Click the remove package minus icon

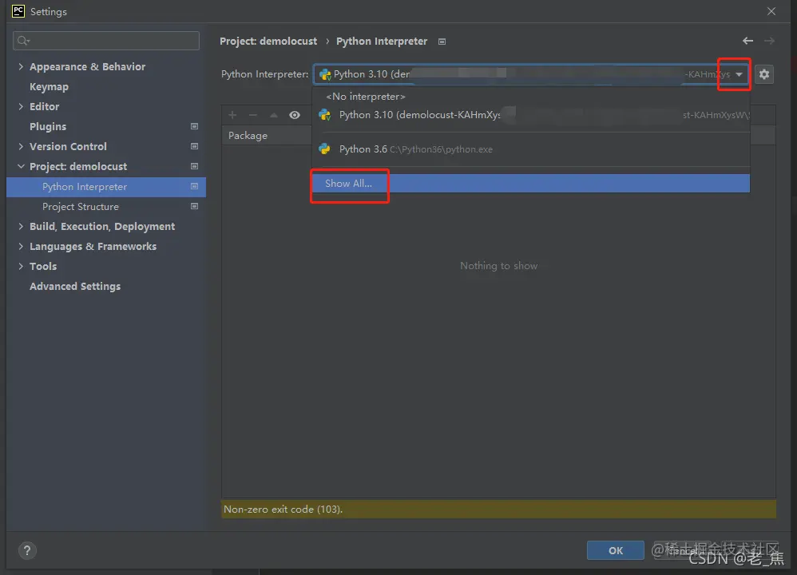point(252,115)
